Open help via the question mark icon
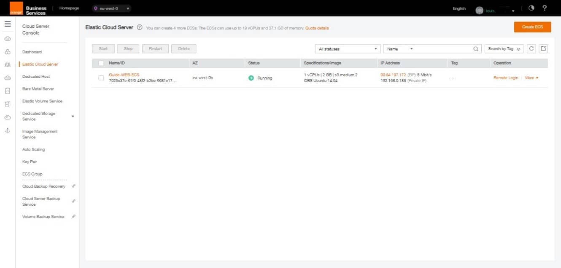Image resolution: width=561 pixels, height=268 pixels. pyautogui.click(x=545, y=8)
